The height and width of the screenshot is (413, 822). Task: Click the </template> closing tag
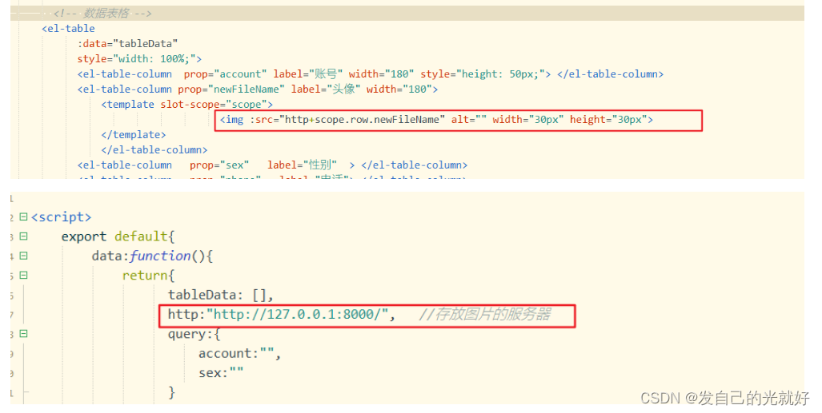(133, 134)
